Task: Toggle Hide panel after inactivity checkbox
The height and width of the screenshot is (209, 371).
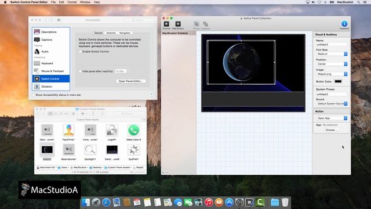Action: [x=80, y=71]
